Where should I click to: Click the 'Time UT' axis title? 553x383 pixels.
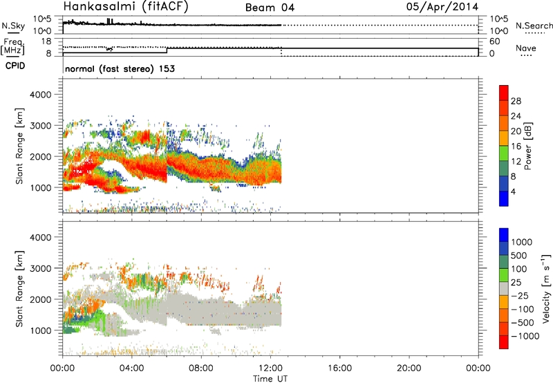pos(270,379)
